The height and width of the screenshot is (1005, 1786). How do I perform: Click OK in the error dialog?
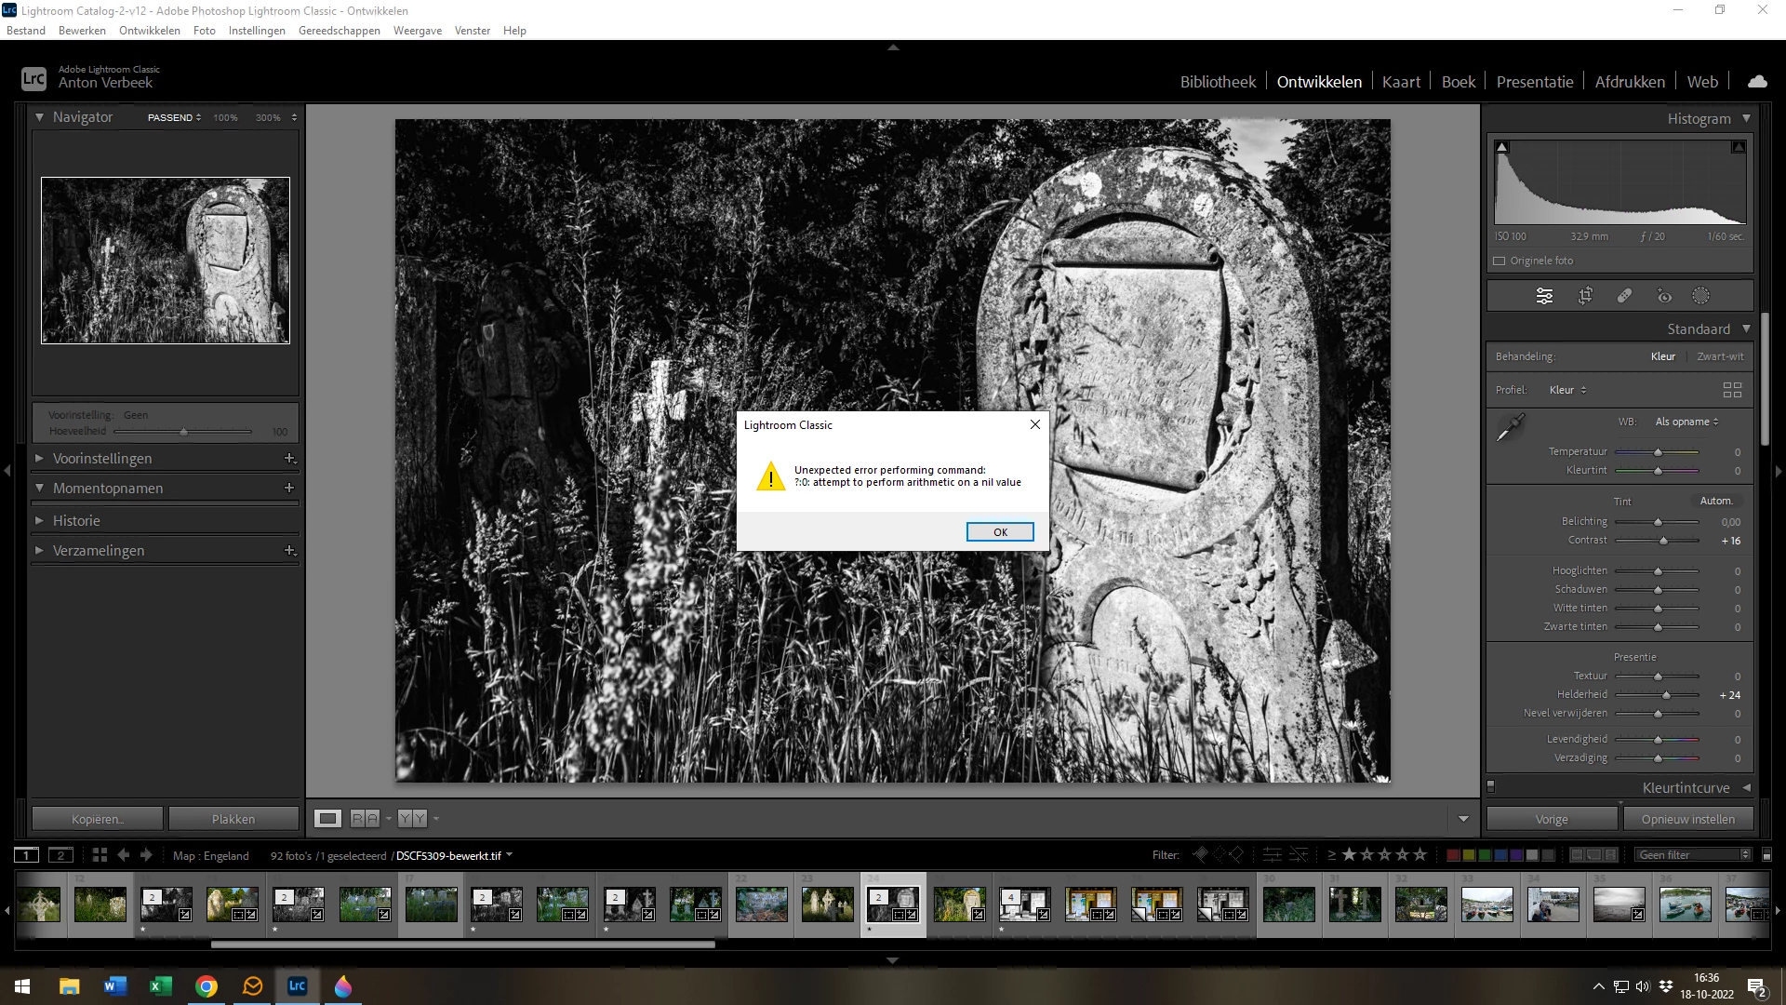pyautogui.click(x=1000, y=532)
